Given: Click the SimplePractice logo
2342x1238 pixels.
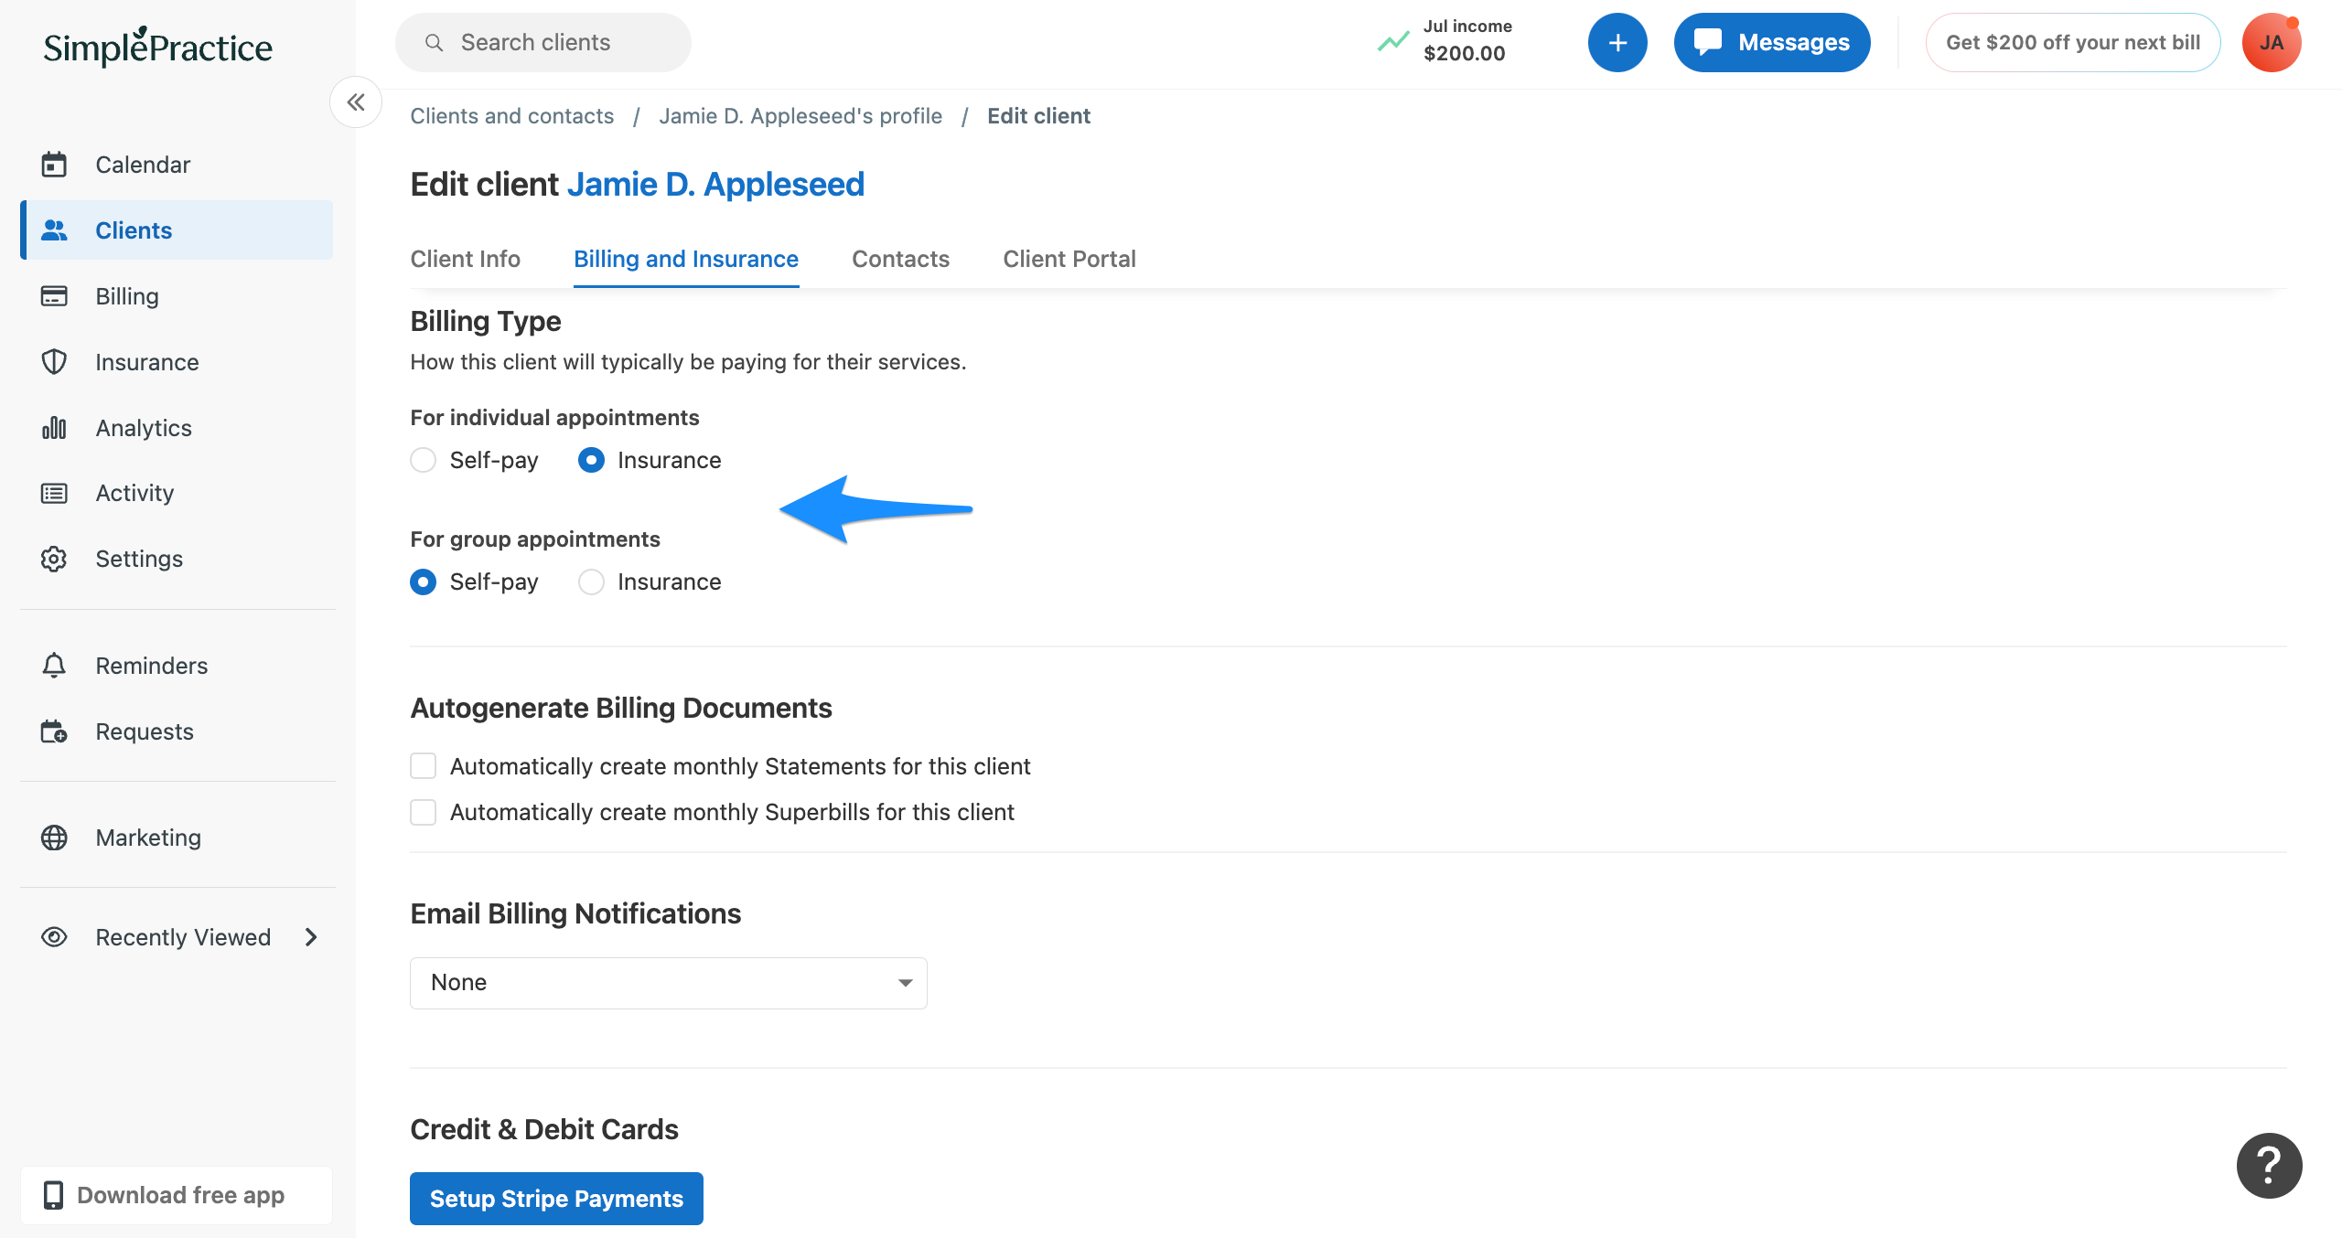Looking at the screenshot, I should (157, 47).
